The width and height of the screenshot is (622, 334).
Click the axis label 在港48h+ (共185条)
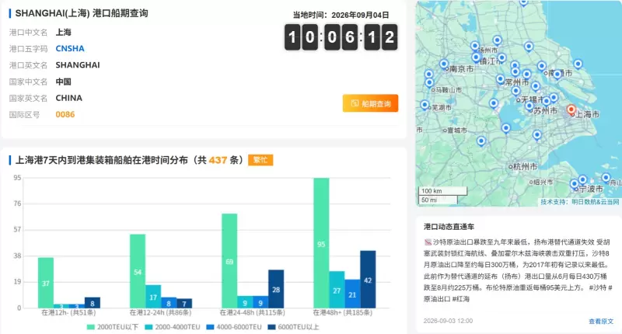(343, 312)
